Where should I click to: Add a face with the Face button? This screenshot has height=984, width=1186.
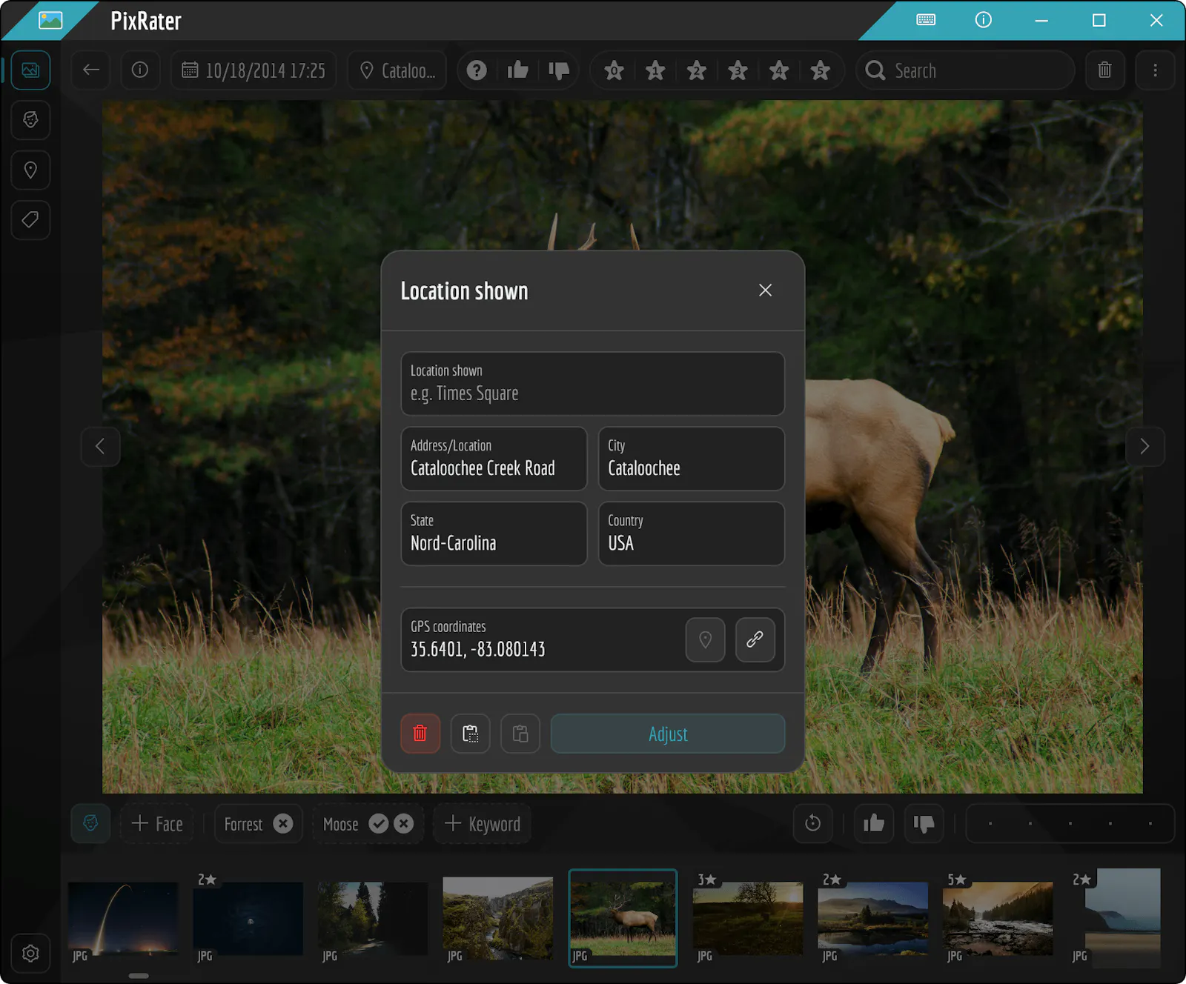pyautogui.click(x=157, y=824)
